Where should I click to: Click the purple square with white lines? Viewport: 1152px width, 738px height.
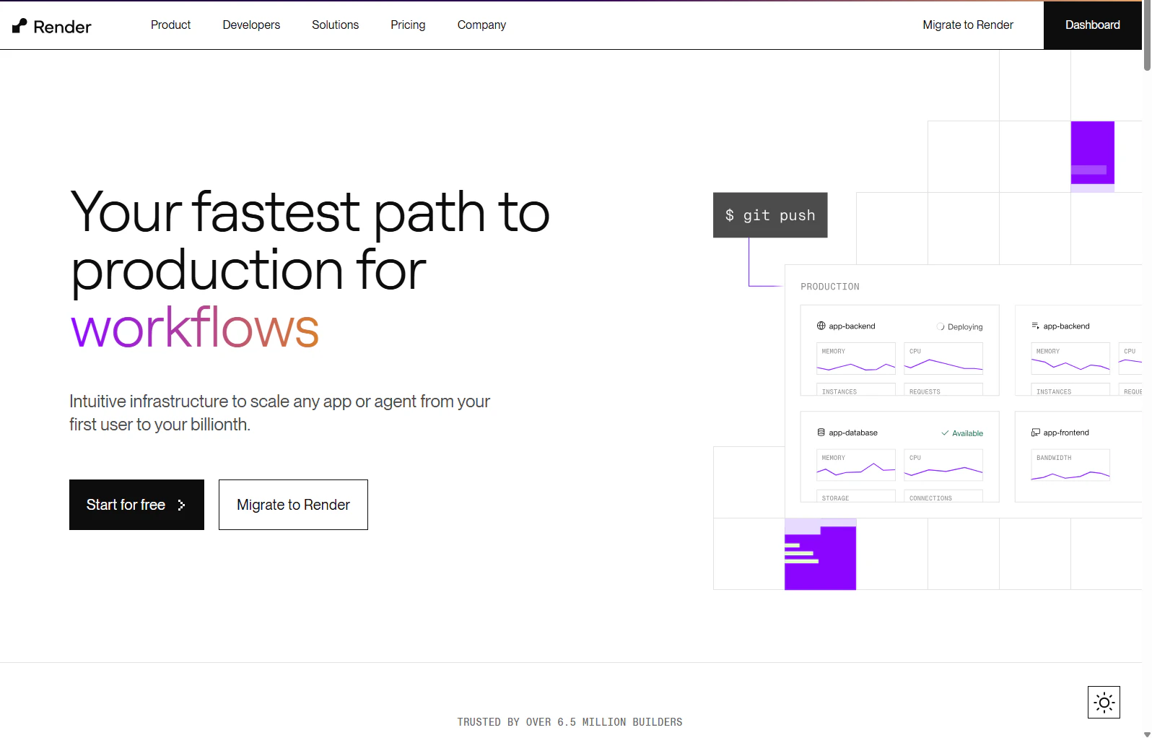tap(820, 557)
